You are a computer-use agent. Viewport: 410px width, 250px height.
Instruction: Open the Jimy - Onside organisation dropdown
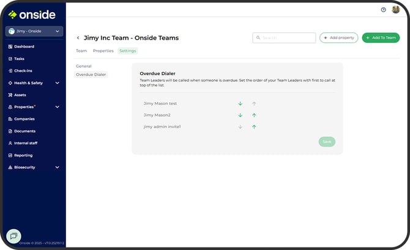click(34, 31)
